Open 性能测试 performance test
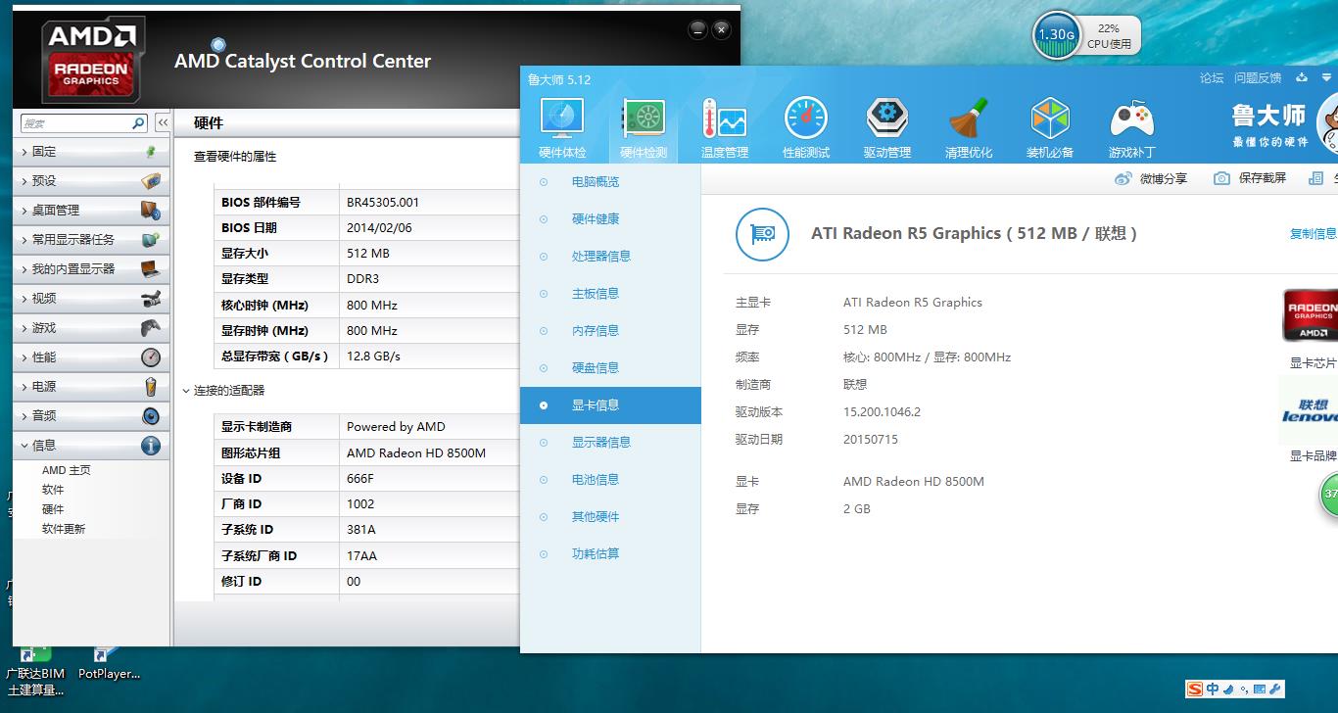 pos(806,128)
